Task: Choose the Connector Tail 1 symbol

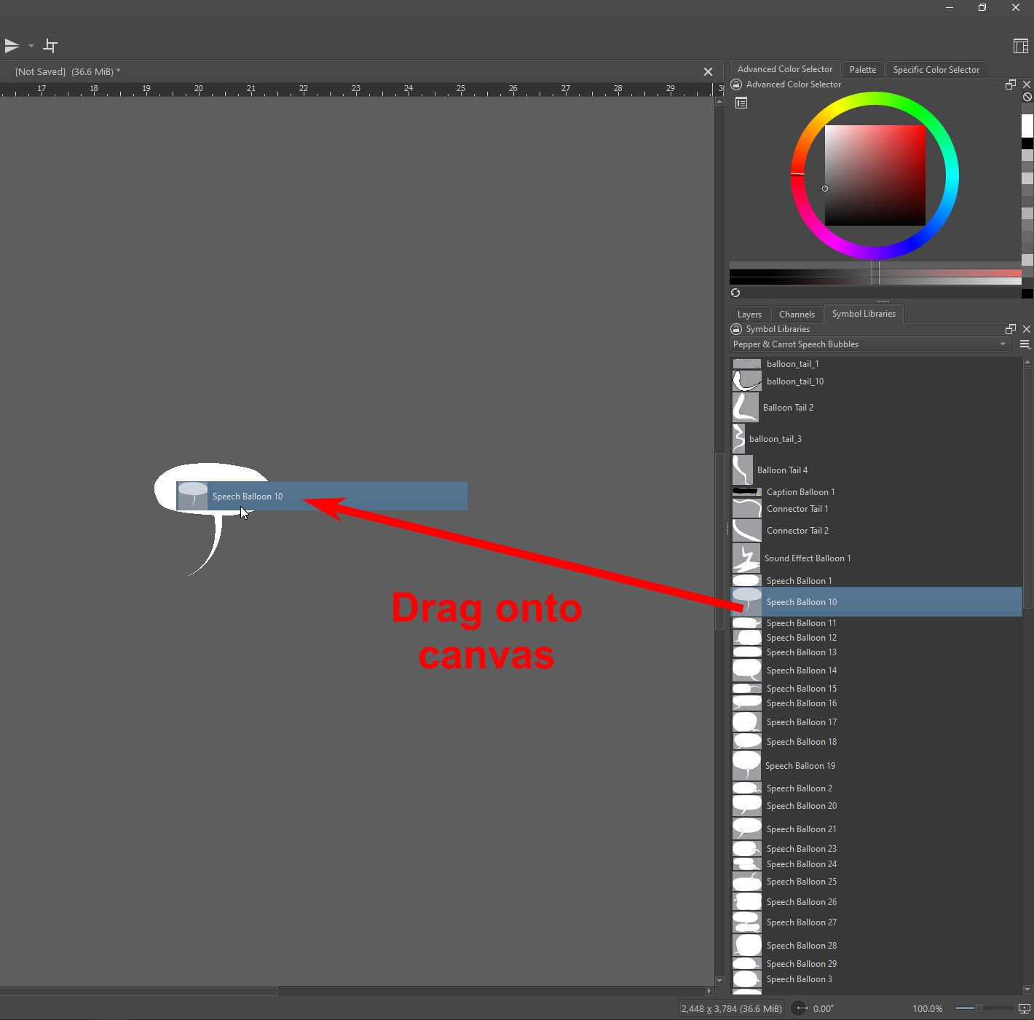Action: point(877,509)
